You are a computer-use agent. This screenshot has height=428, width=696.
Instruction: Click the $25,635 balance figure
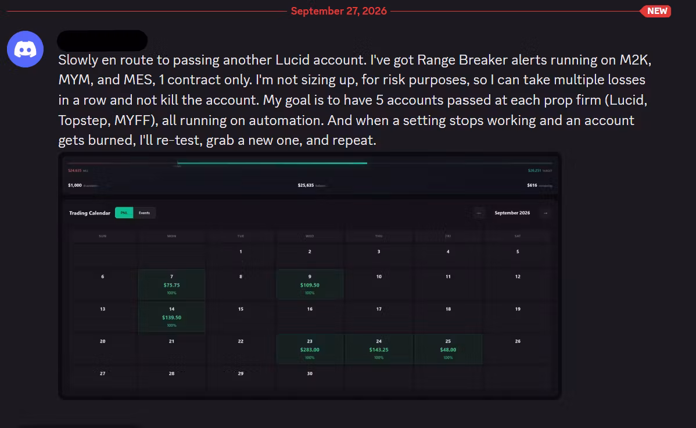click(306, 186)
